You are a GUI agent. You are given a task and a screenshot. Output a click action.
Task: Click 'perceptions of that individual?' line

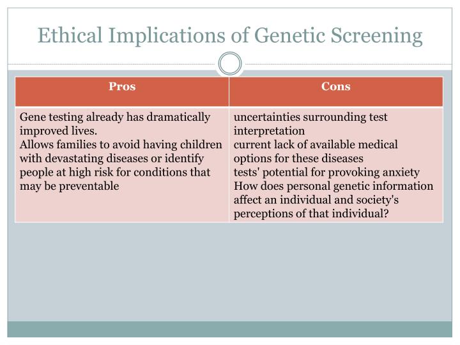(x=311, y=213)
